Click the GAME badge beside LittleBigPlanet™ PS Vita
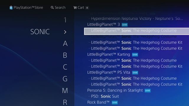This screenshot has height=106, width=189. (x=135, y=73)
